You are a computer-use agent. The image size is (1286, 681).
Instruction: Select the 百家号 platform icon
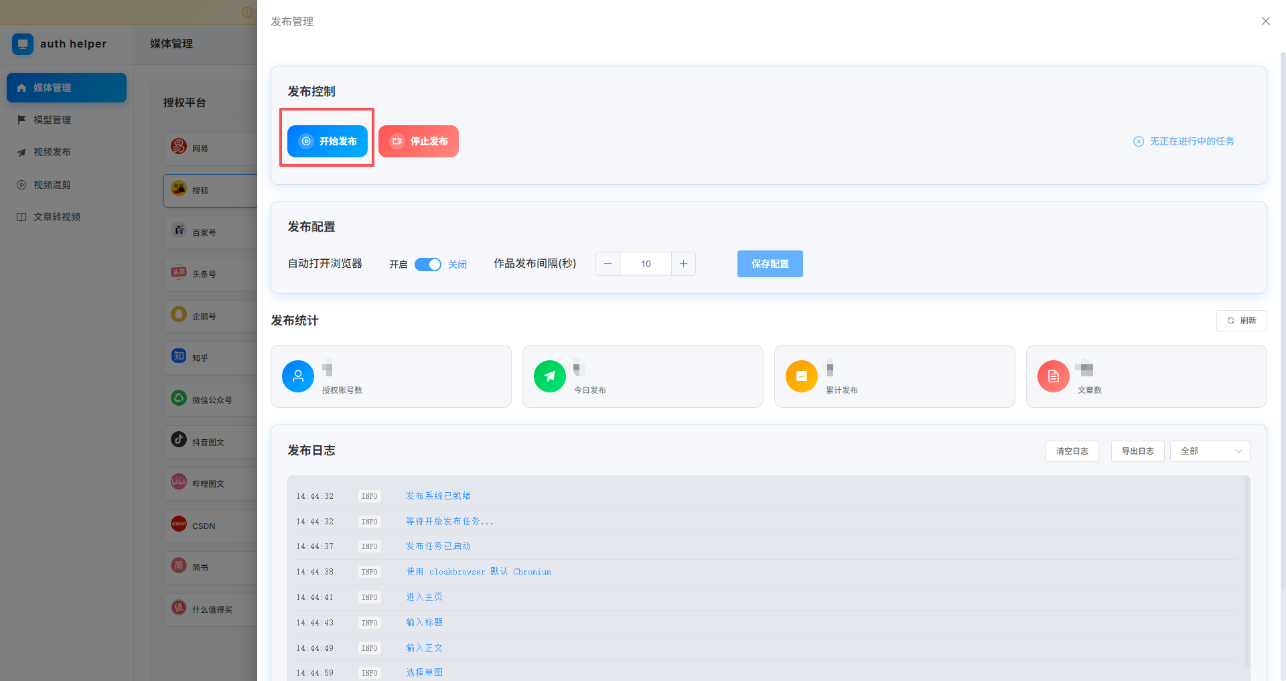coord(179,230)
